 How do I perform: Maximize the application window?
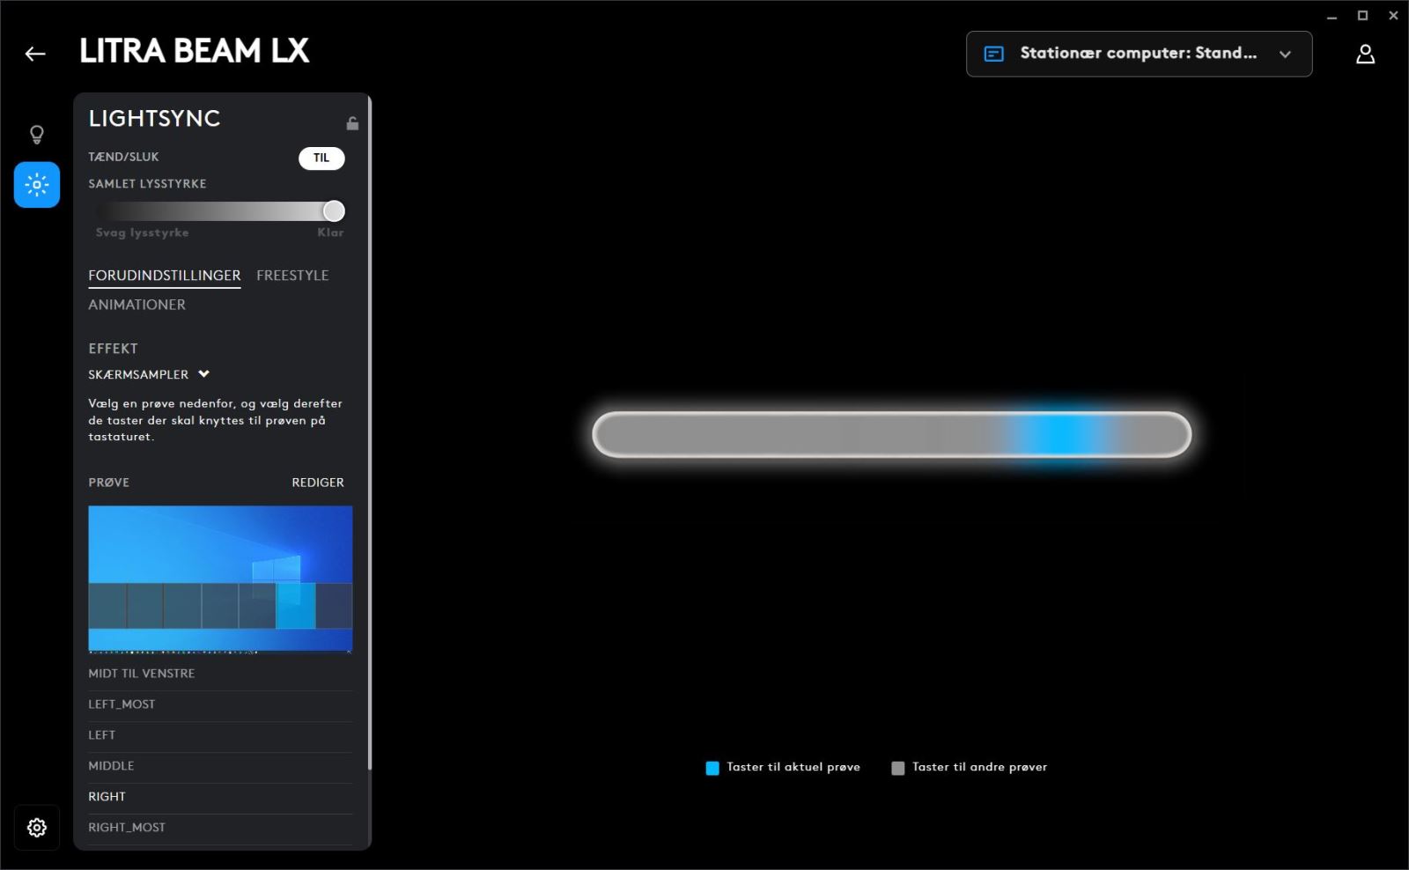(x=1362, y=16)
